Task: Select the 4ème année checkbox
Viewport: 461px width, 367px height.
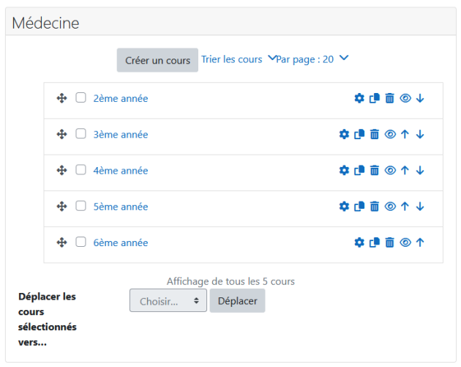Action: pos(80,170)
